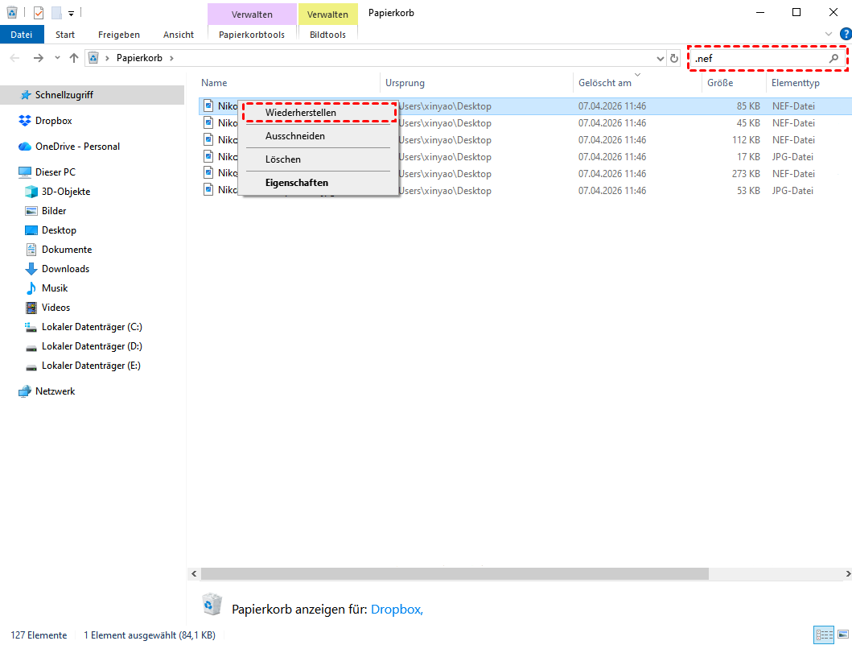852x645 pixels.
Task: Click the Dropbox link at the bottom
Action: 397,609
